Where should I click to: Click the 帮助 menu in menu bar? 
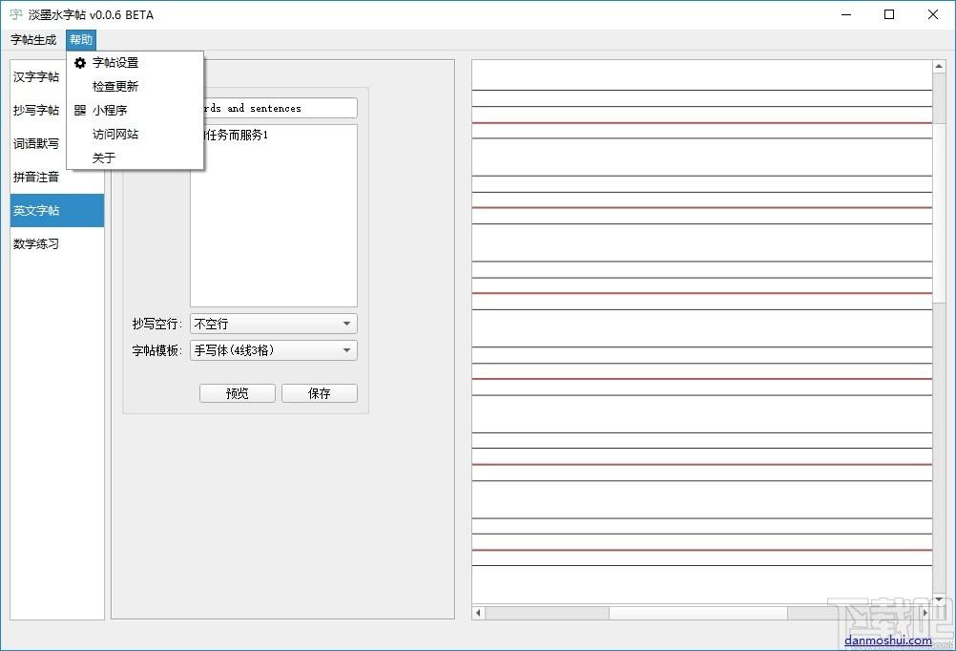click(x=81, y=40)
